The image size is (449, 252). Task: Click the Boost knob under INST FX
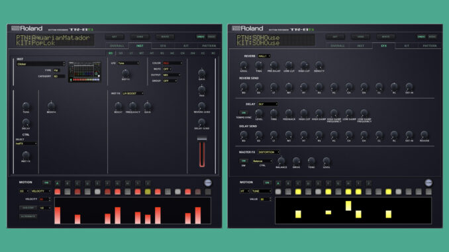click(x=118, y=106)
